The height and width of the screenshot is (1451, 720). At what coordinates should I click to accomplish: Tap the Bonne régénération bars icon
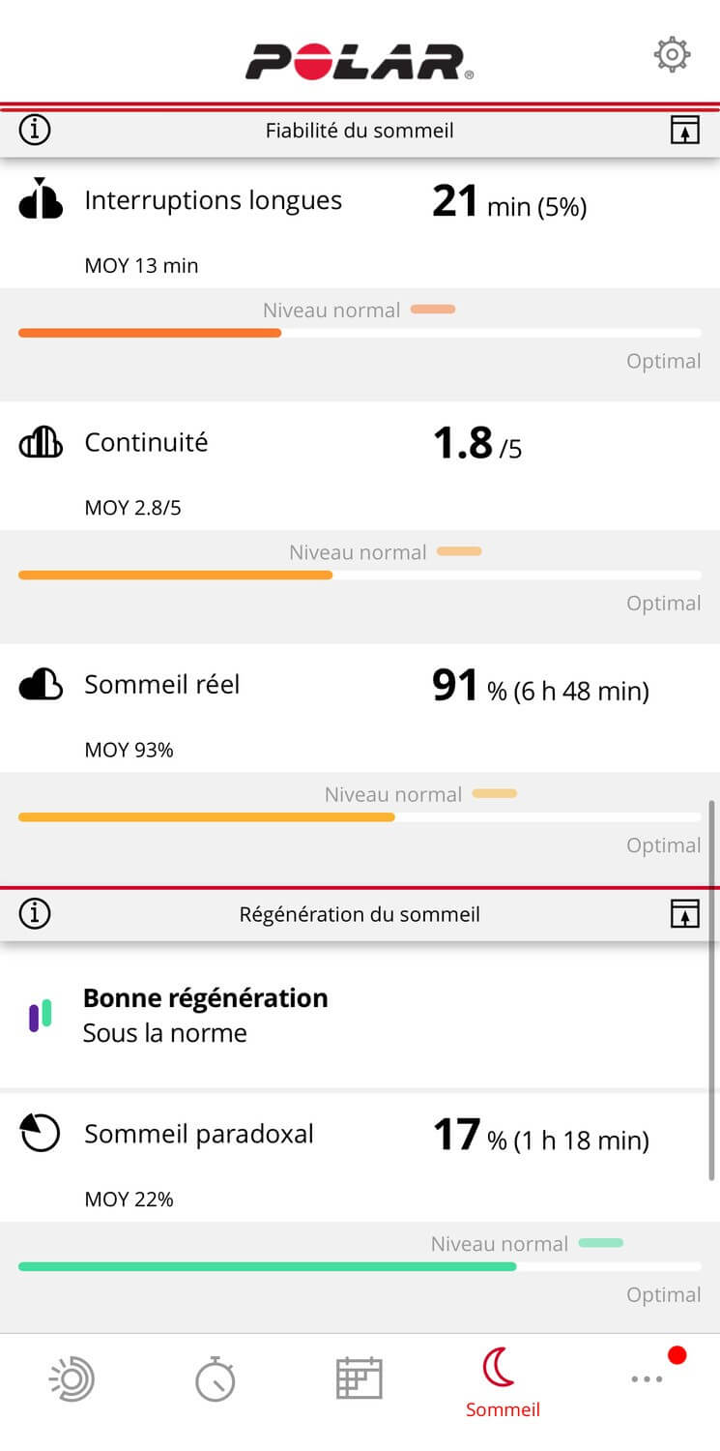click(41, 1016)
